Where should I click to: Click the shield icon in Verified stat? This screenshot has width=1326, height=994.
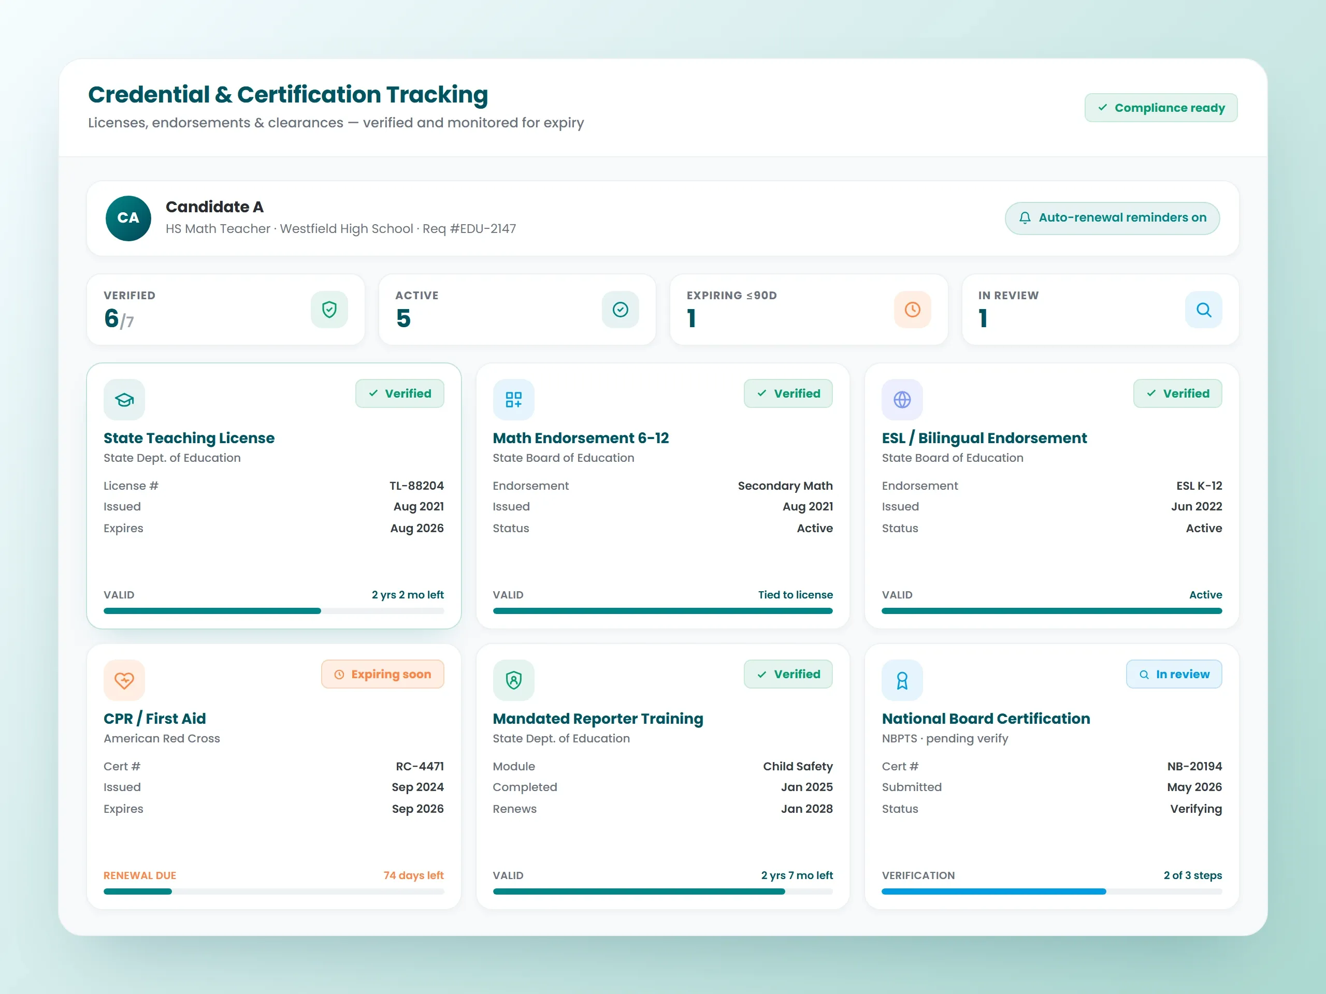329,309
